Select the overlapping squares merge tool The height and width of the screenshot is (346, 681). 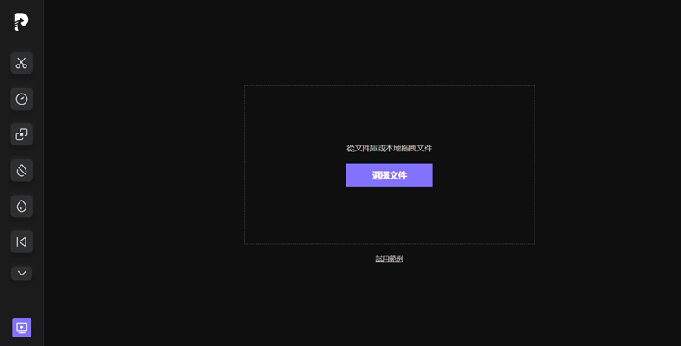[22, 134]
